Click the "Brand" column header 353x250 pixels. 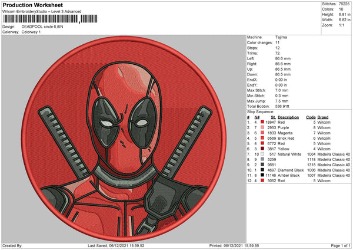click(x=323, y=117)
